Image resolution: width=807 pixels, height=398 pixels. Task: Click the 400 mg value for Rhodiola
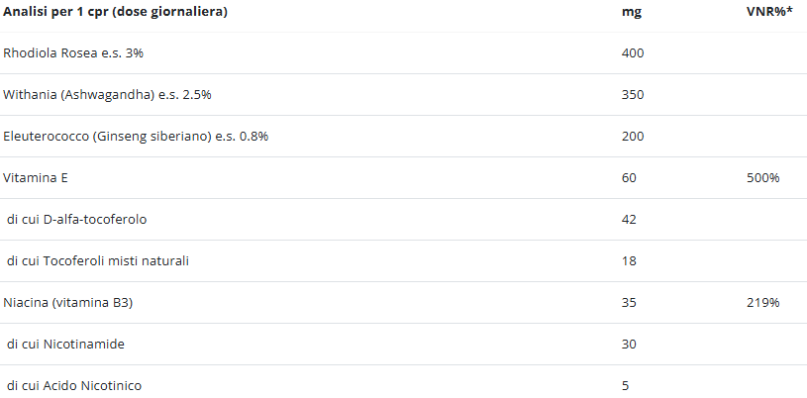[632, 53]
